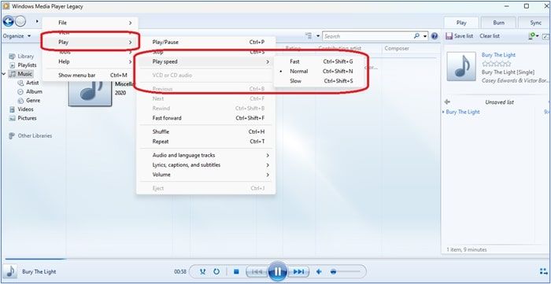Image resolution: width=551 pixels, height=284 pixels.
Task: Skip to the next track button
Action: coord(298,271)
